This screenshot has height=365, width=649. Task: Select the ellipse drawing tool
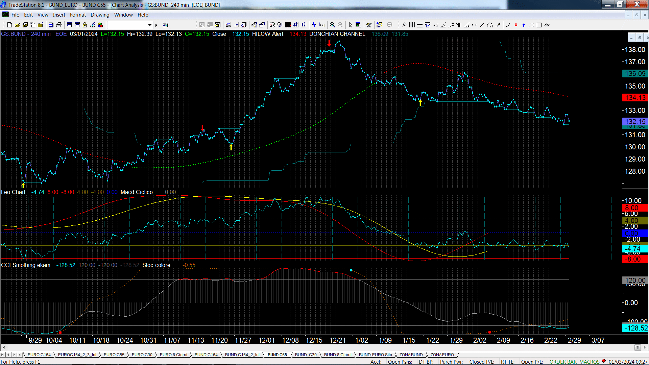531,25
